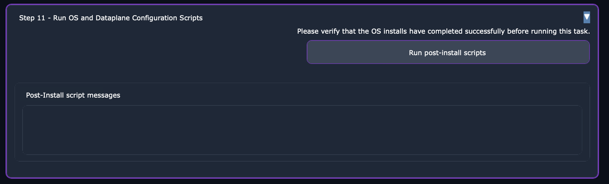
Task: Click the OS install verification notice text
Action: tap(443, 31)
